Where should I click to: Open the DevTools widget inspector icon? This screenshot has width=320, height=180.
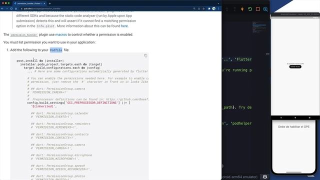265,9
